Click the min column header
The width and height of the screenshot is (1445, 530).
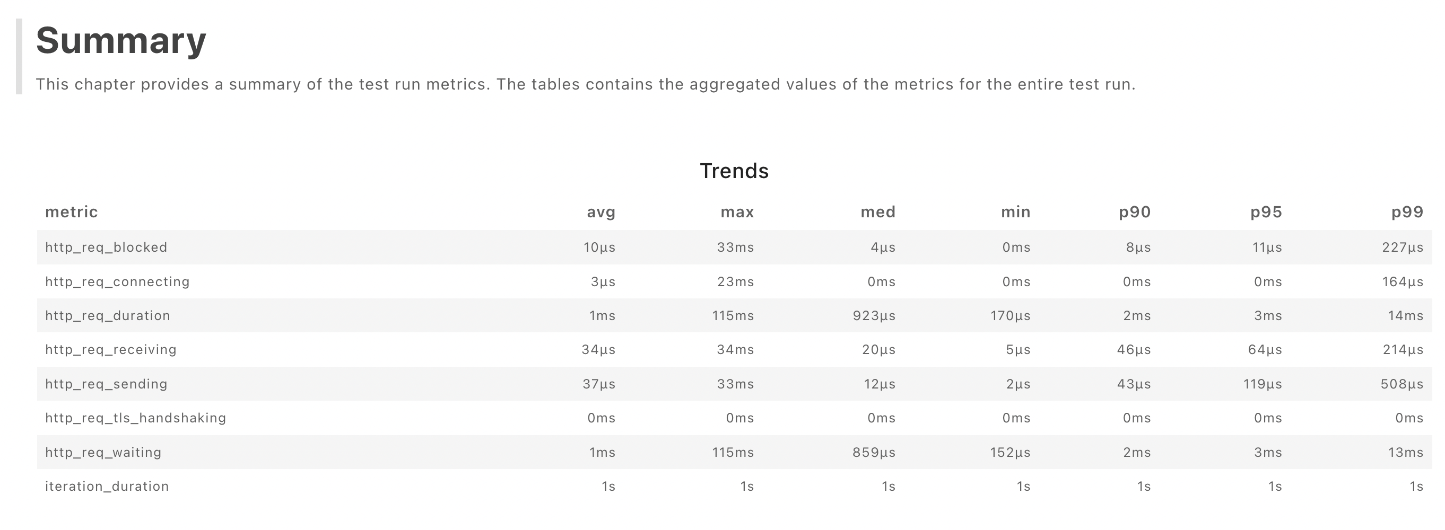[1016, 212]
